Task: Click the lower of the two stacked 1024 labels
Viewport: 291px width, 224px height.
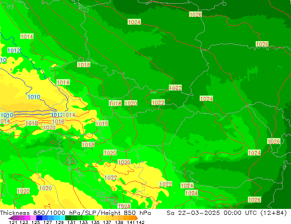Action: coord(191,193)
